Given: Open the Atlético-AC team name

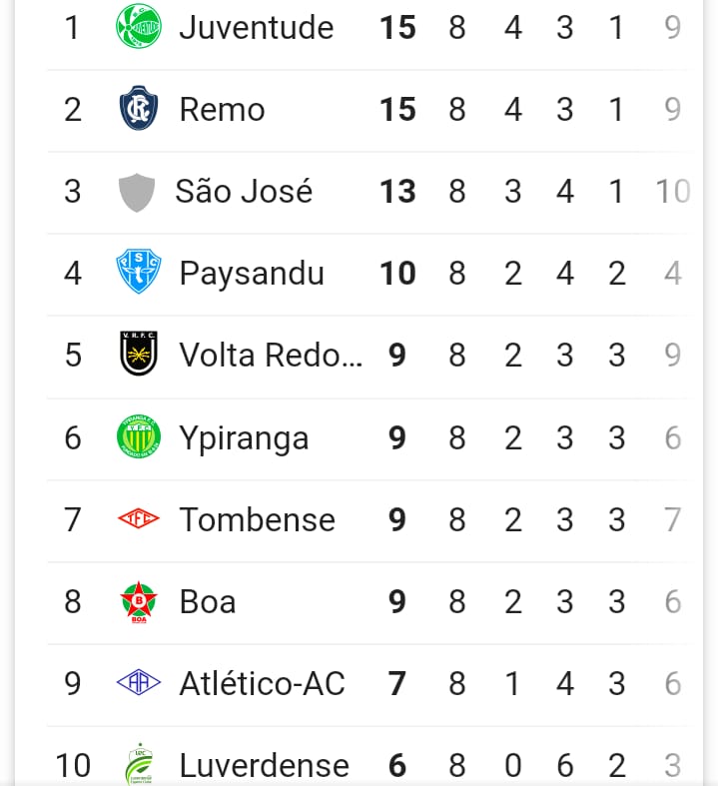Looking at the screenshot, I should 262,683.
